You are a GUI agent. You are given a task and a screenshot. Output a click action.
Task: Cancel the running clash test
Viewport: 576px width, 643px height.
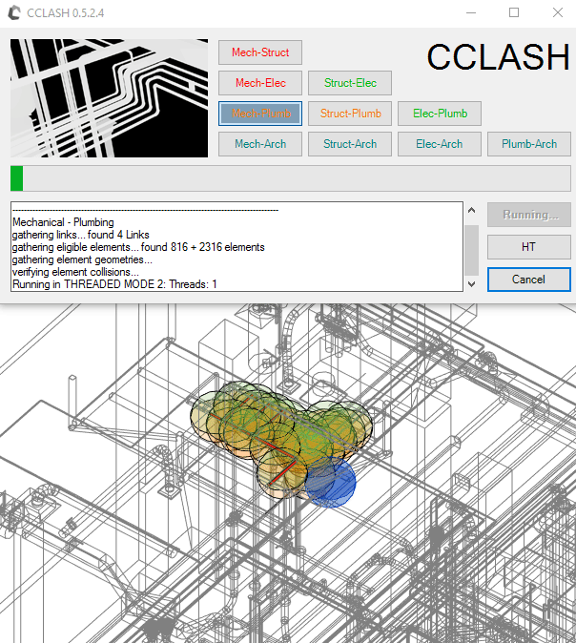pos(529,280)
